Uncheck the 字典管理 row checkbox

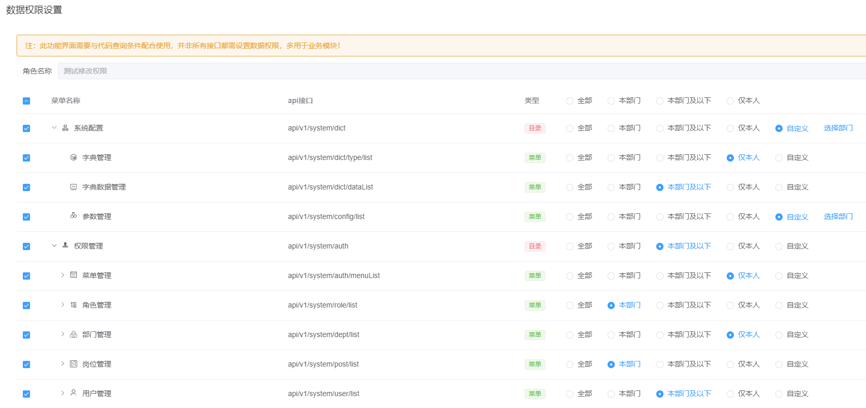(26, 158)
